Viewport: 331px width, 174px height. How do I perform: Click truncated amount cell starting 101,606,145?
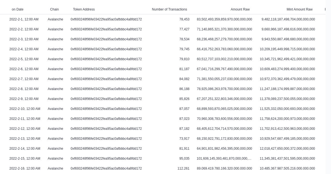point(224,159)
